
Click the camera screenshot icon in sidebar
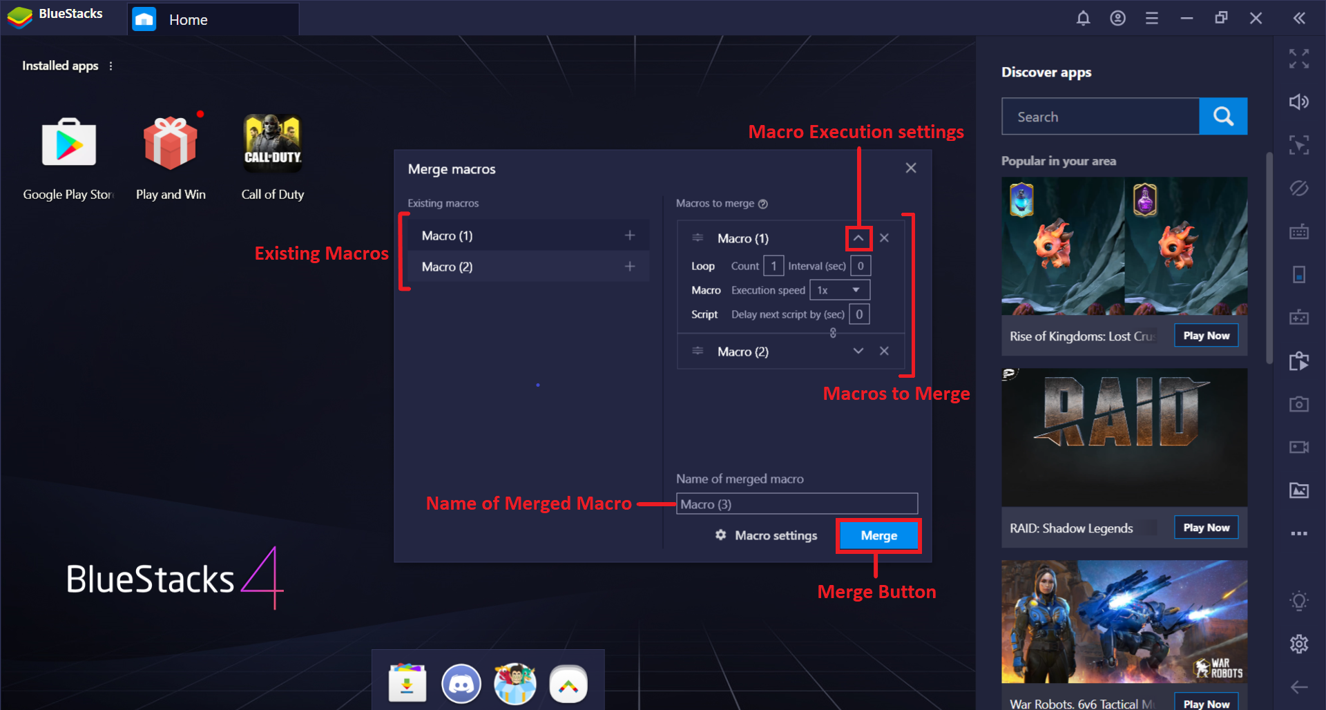click(x=1299, y=404)
